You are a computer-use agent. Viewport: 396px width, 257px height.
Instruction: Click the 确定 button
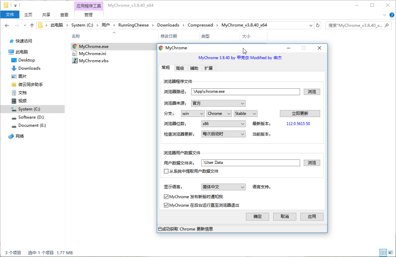click(x=257, y=217)
